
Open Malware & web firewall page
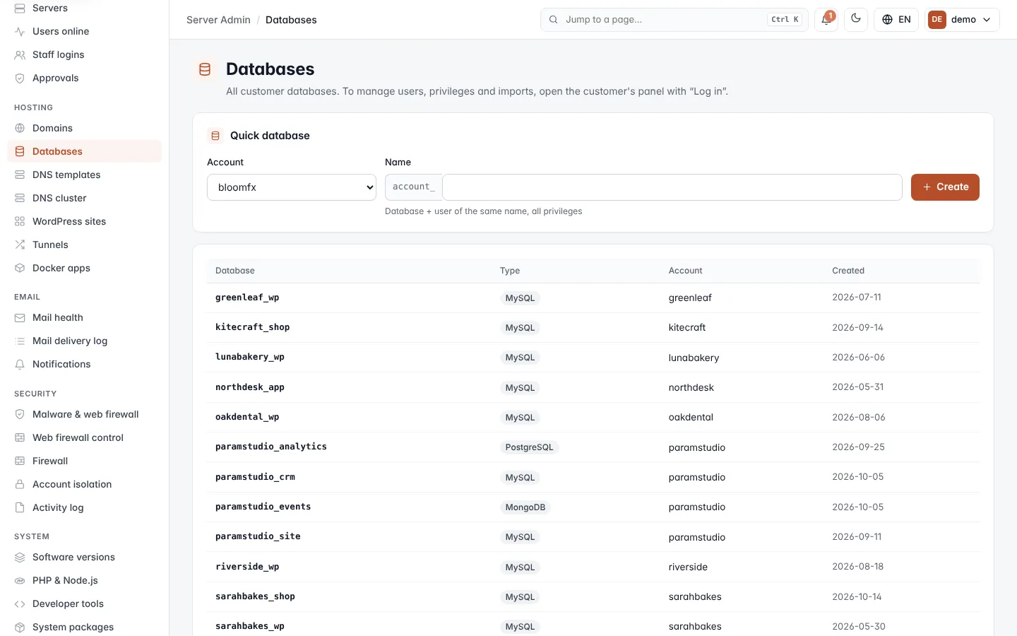pyautogui.click(x=84, y=414)
